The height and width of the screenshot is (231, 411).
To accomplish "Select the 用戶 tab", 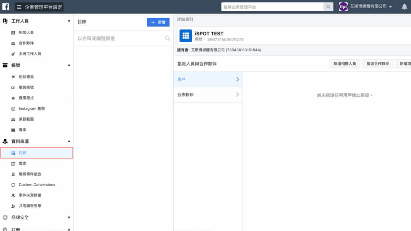I will pos(208,79).
